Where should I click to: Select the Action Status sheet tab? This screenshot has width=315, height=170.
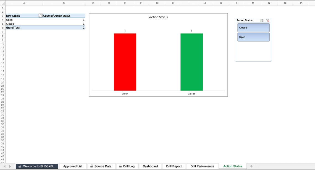click(232, 166)
